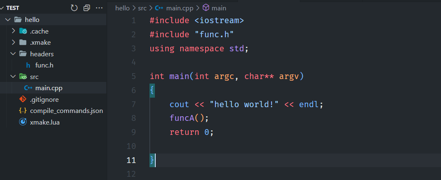Click the funcA call on line 8
Viewport: 441px width, 180px height.
pos(182,118)
